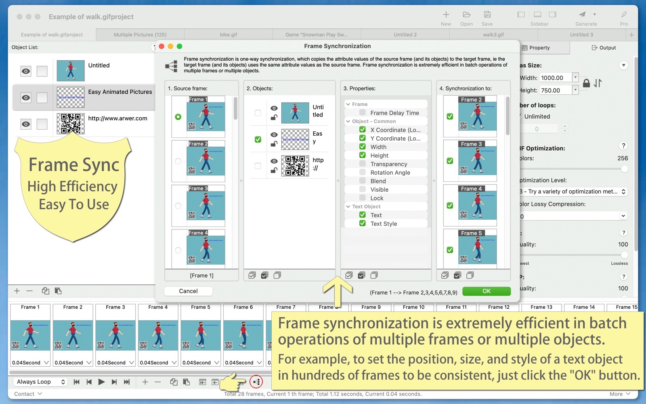
Task: Click the Frame Synchronization icon in the bottom toolbar
Action: (256, 382)
